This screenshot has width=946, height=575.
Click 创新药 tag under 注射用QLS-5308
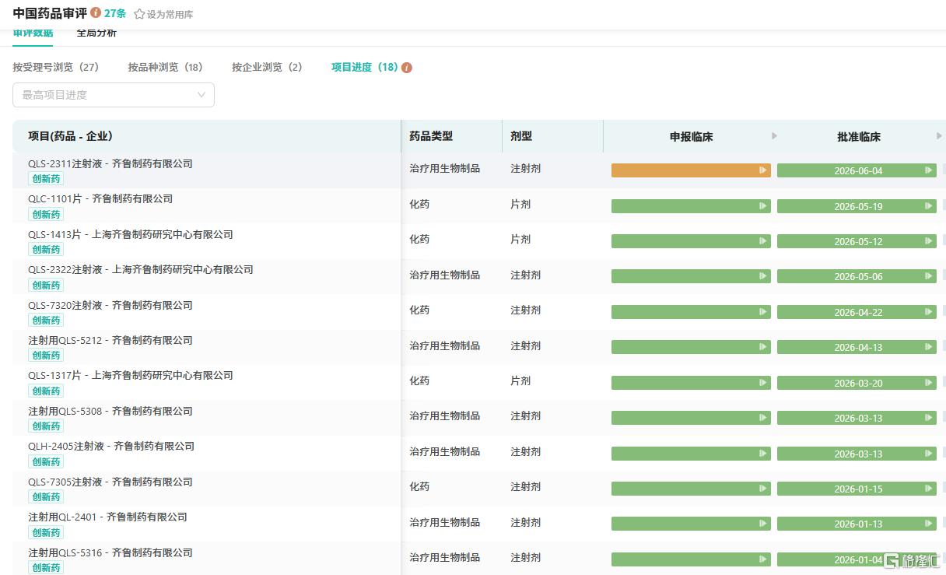46,426
